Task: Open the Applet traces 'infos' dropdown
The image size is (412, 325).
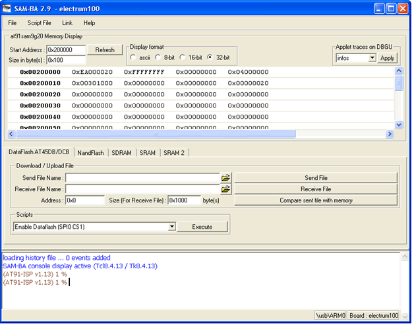Action: (x=372, y=58)
